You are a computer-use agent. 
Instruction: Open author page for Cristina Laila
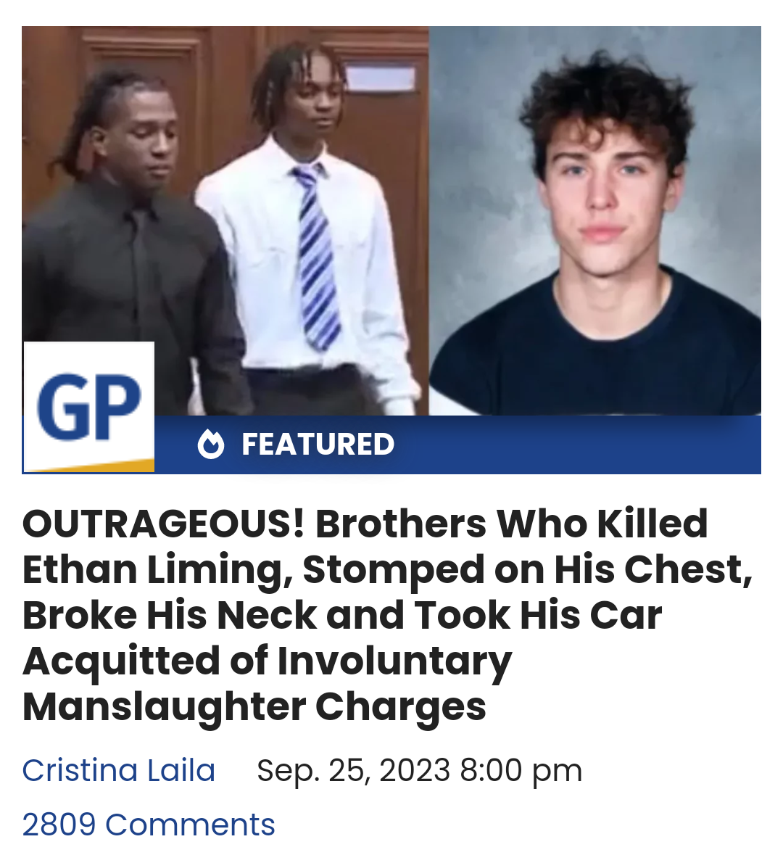(x=118, y=770)
